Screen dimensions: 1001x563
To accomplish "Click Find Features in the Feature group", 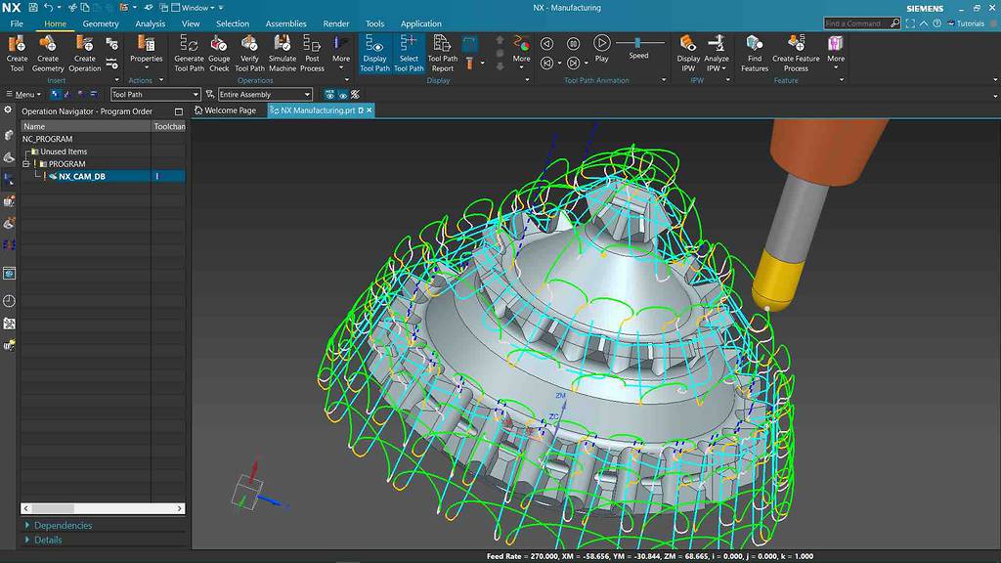I will [755, 54].
